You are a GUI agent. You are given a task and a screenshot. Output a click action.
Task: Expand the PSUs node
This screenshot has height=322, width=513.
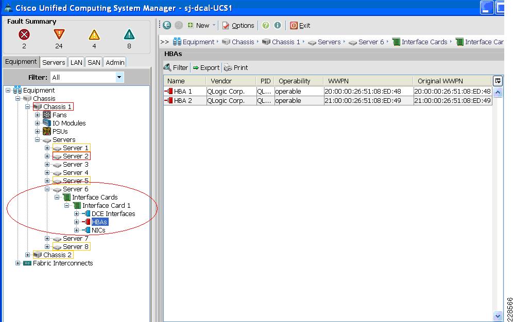tap(38, 131)
